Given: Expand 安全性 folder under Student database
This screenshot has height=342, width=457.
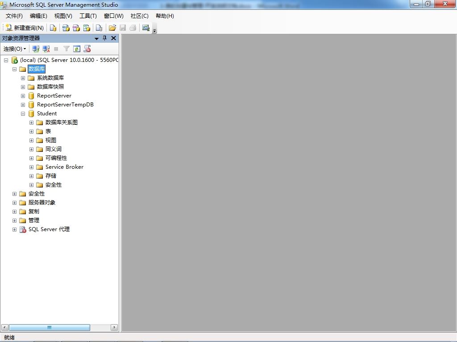Looking at the screenshot, I should [x=32, y=185].
